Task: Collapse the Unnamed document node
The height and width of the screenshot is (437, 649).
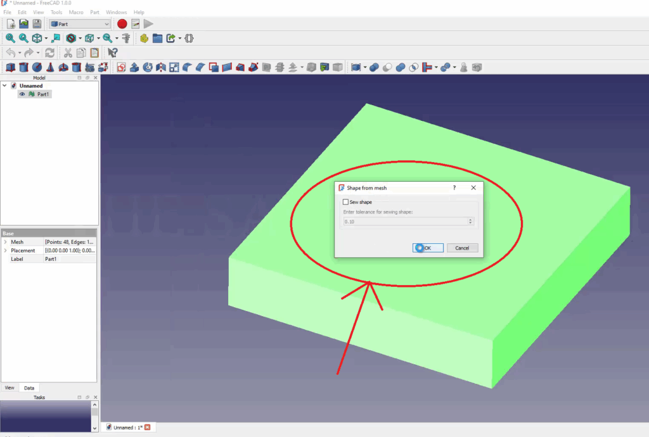Action: (6, 85)
